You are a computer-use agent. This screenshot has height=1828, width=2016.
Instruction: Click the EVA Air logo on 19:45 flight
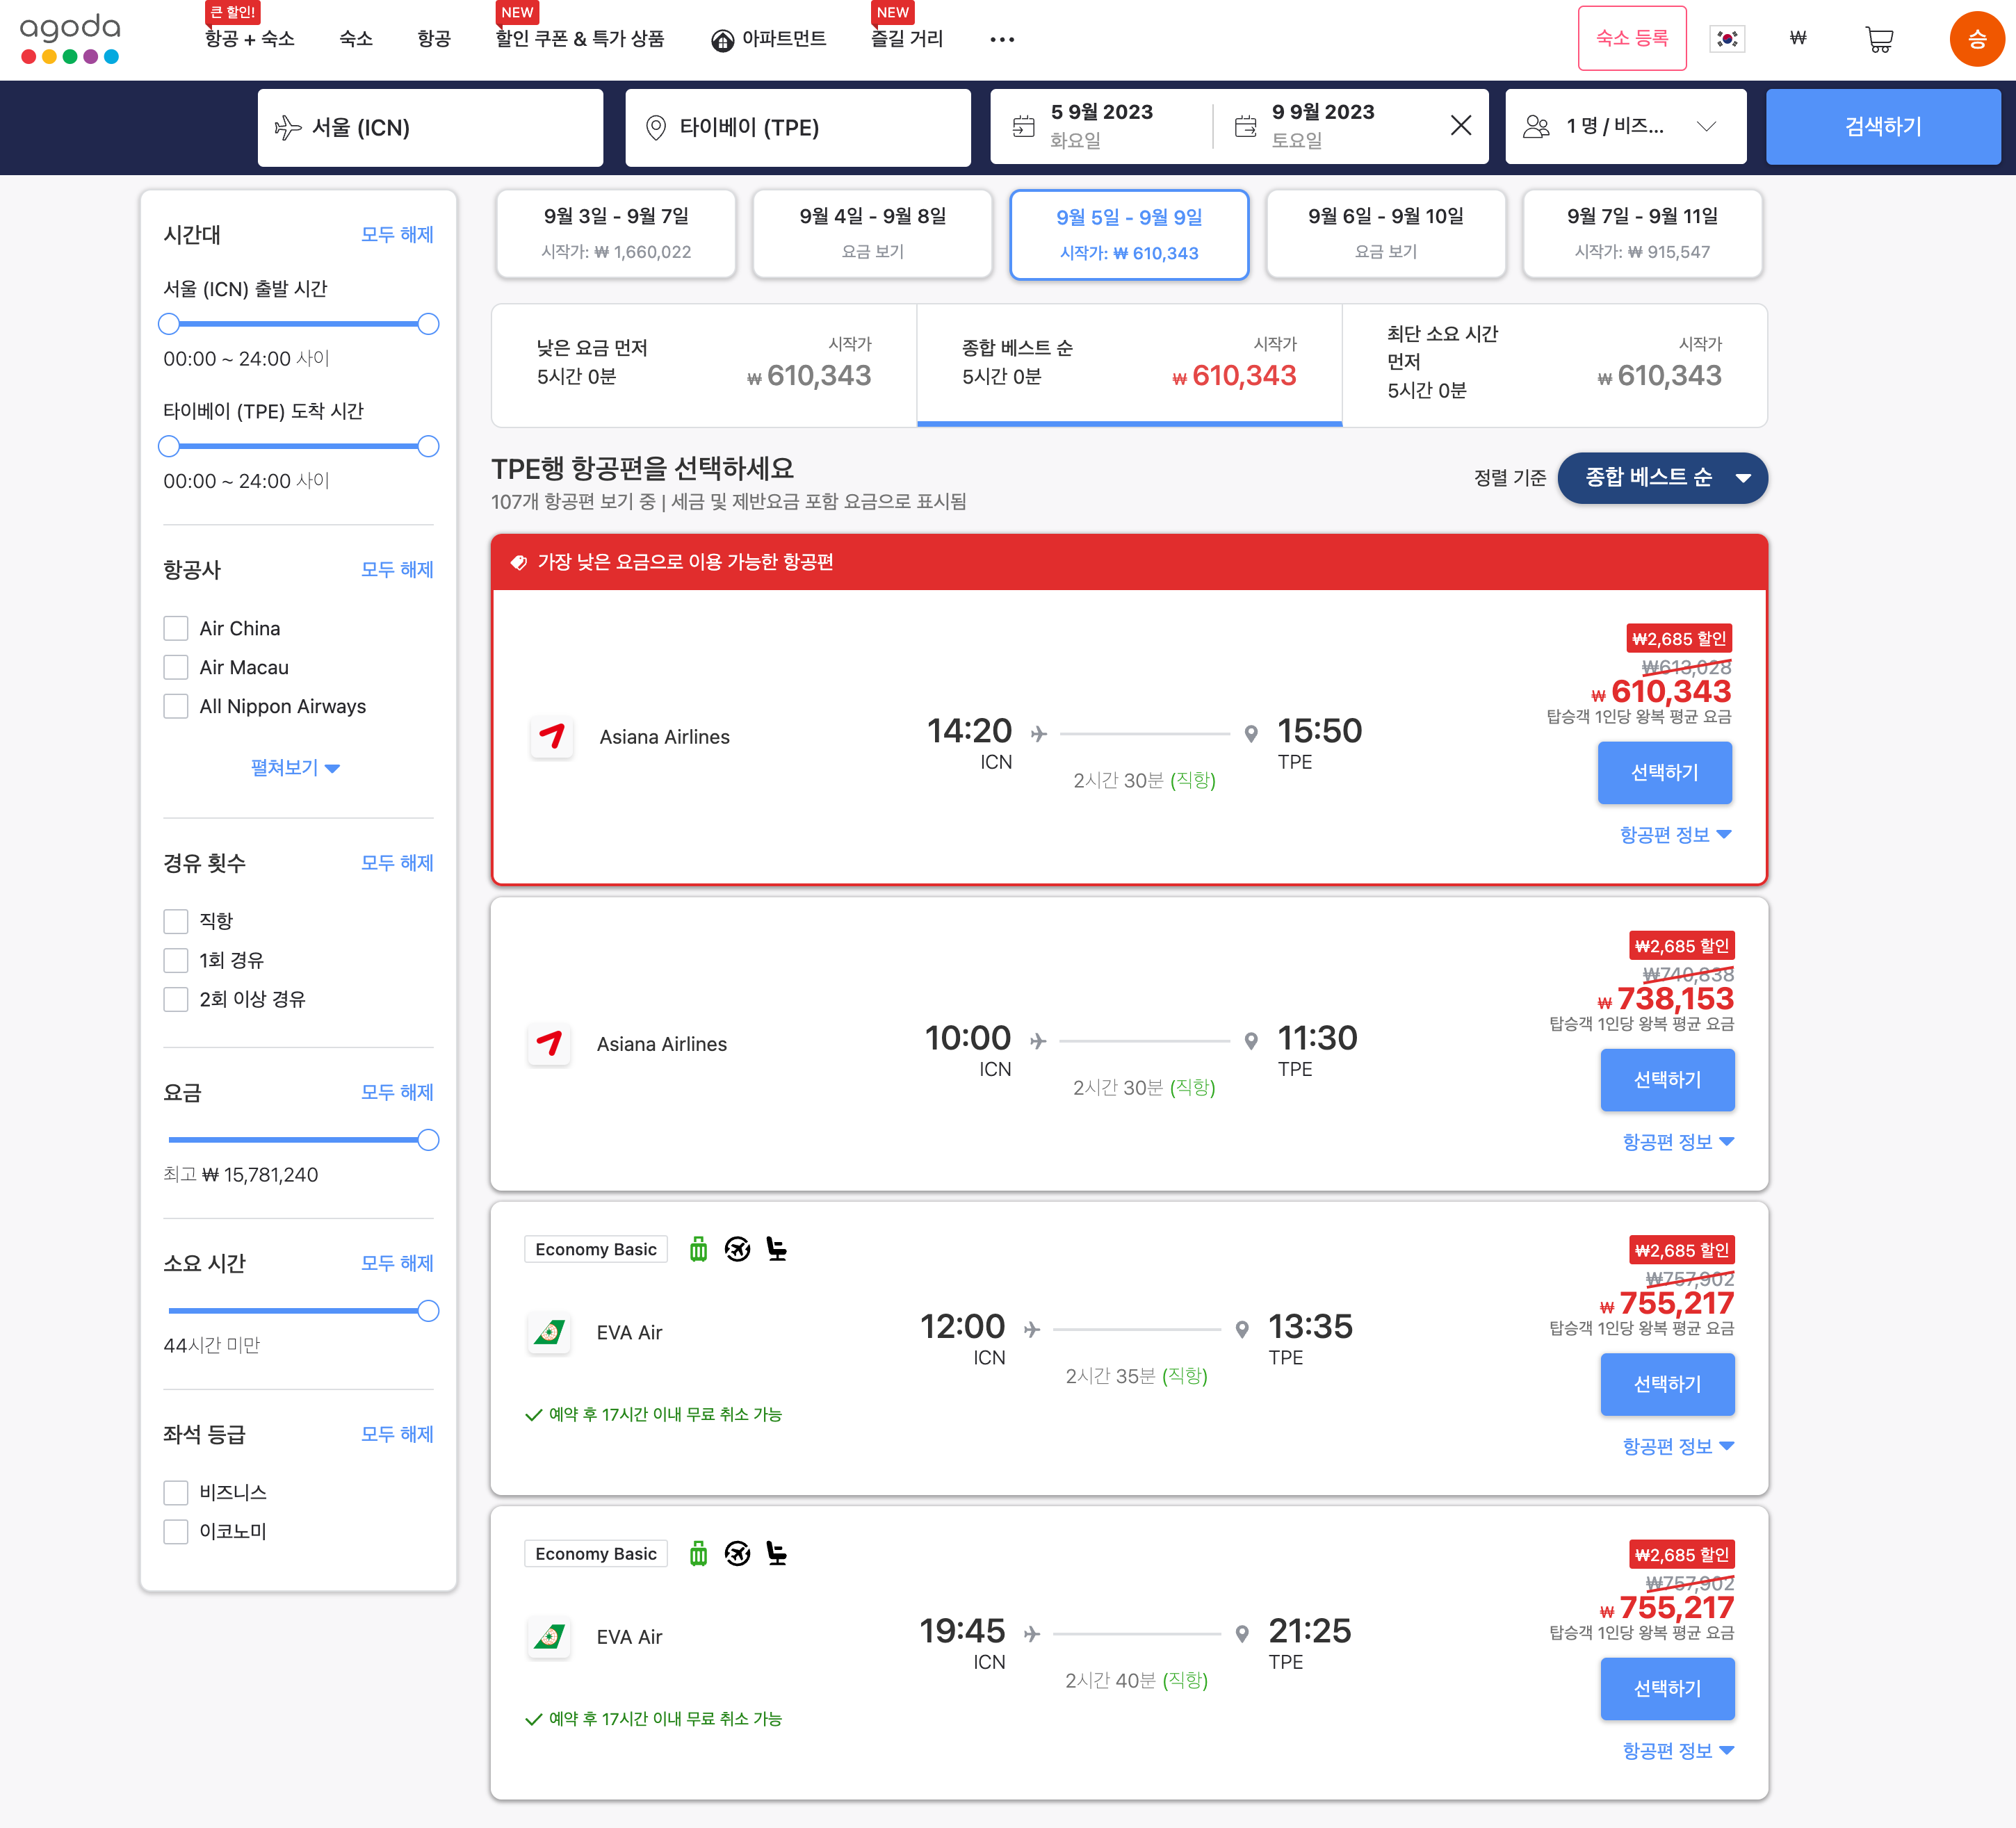click(549, 1637)
